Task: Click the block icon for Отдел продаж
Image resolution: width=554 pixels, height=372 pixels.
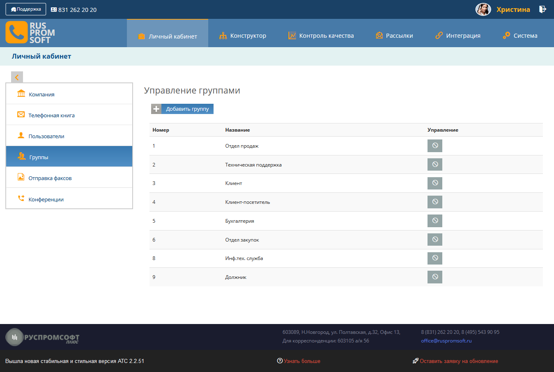Action: pos(434,146)
